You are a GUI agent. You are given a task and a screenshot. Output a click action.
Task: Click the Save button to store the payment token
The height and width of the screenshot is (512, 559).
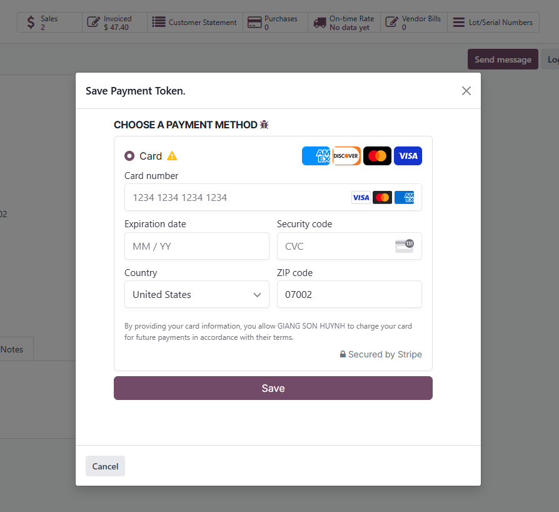[273, 388]
